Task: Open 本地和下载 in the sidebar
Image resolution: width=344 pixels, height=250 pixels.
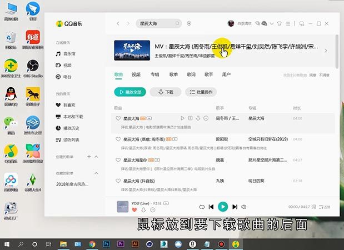Action: pos(69,117)
